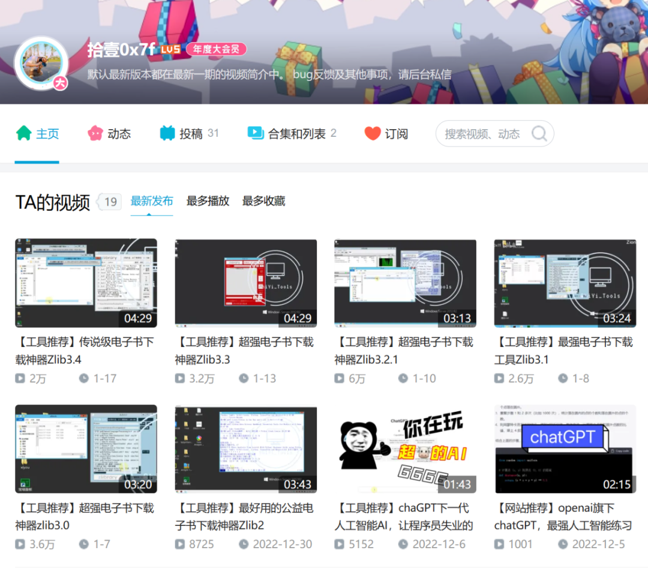Click the 19 video count badge
Viewport: 648px width, 574px height.
(110, 202)
